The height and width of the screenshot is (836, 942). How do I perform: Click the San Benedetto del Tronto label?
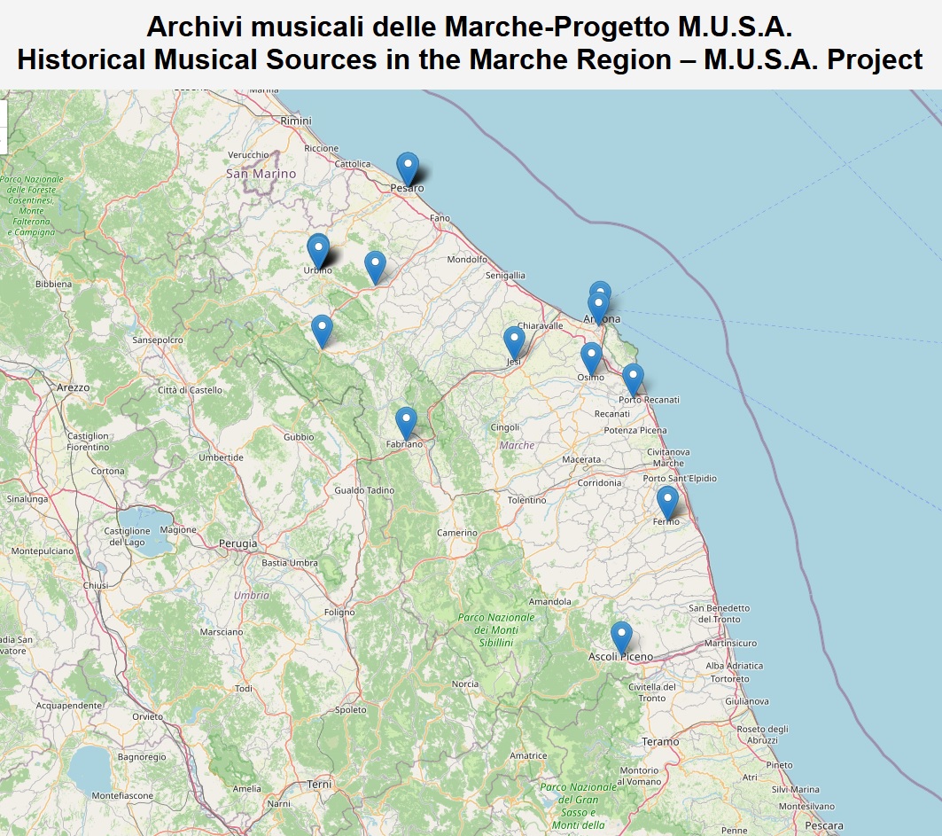pyautogui.click(x=719, y=613)
